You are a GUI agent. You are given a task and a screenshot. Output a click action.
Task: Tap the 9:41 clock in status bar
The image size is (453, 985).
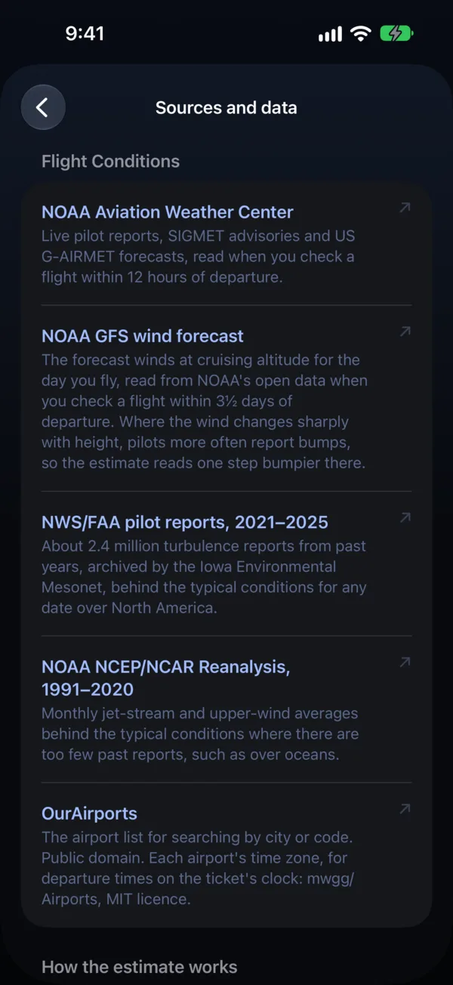(x=85, y=34)
